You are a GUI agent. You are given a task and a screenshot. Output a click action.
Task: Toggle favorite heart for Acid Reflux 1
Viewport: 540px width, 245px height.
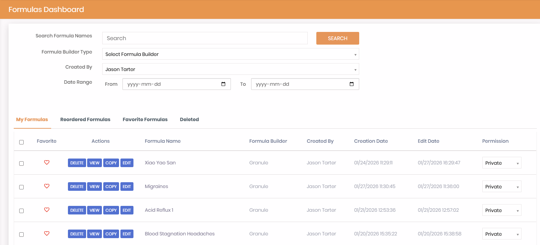pos(47,210)
